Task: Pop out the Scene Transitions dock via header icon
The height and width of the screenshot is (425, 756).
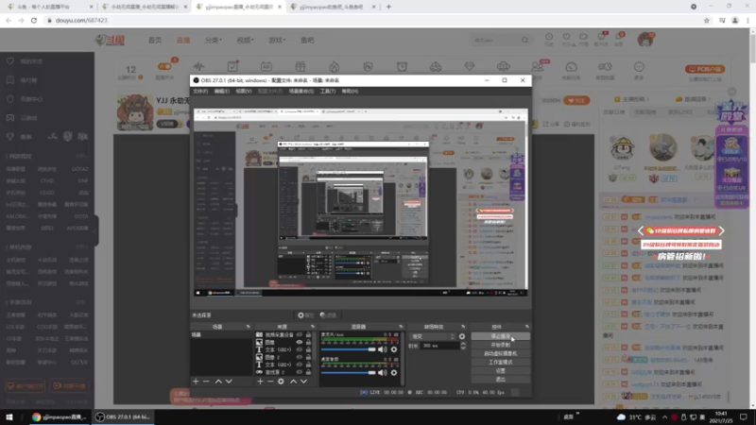Action: click(463, 327)
